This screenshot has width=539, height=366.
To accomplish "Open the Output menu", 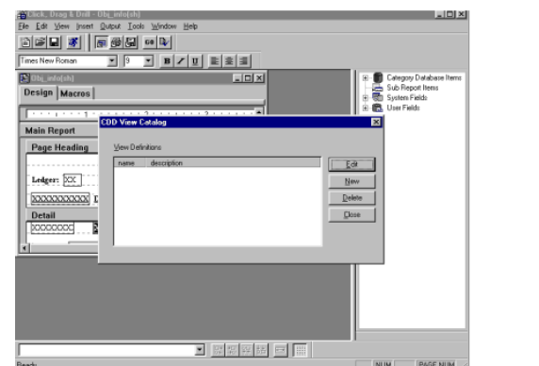I will pyautogui.click(x=110, y=26).
